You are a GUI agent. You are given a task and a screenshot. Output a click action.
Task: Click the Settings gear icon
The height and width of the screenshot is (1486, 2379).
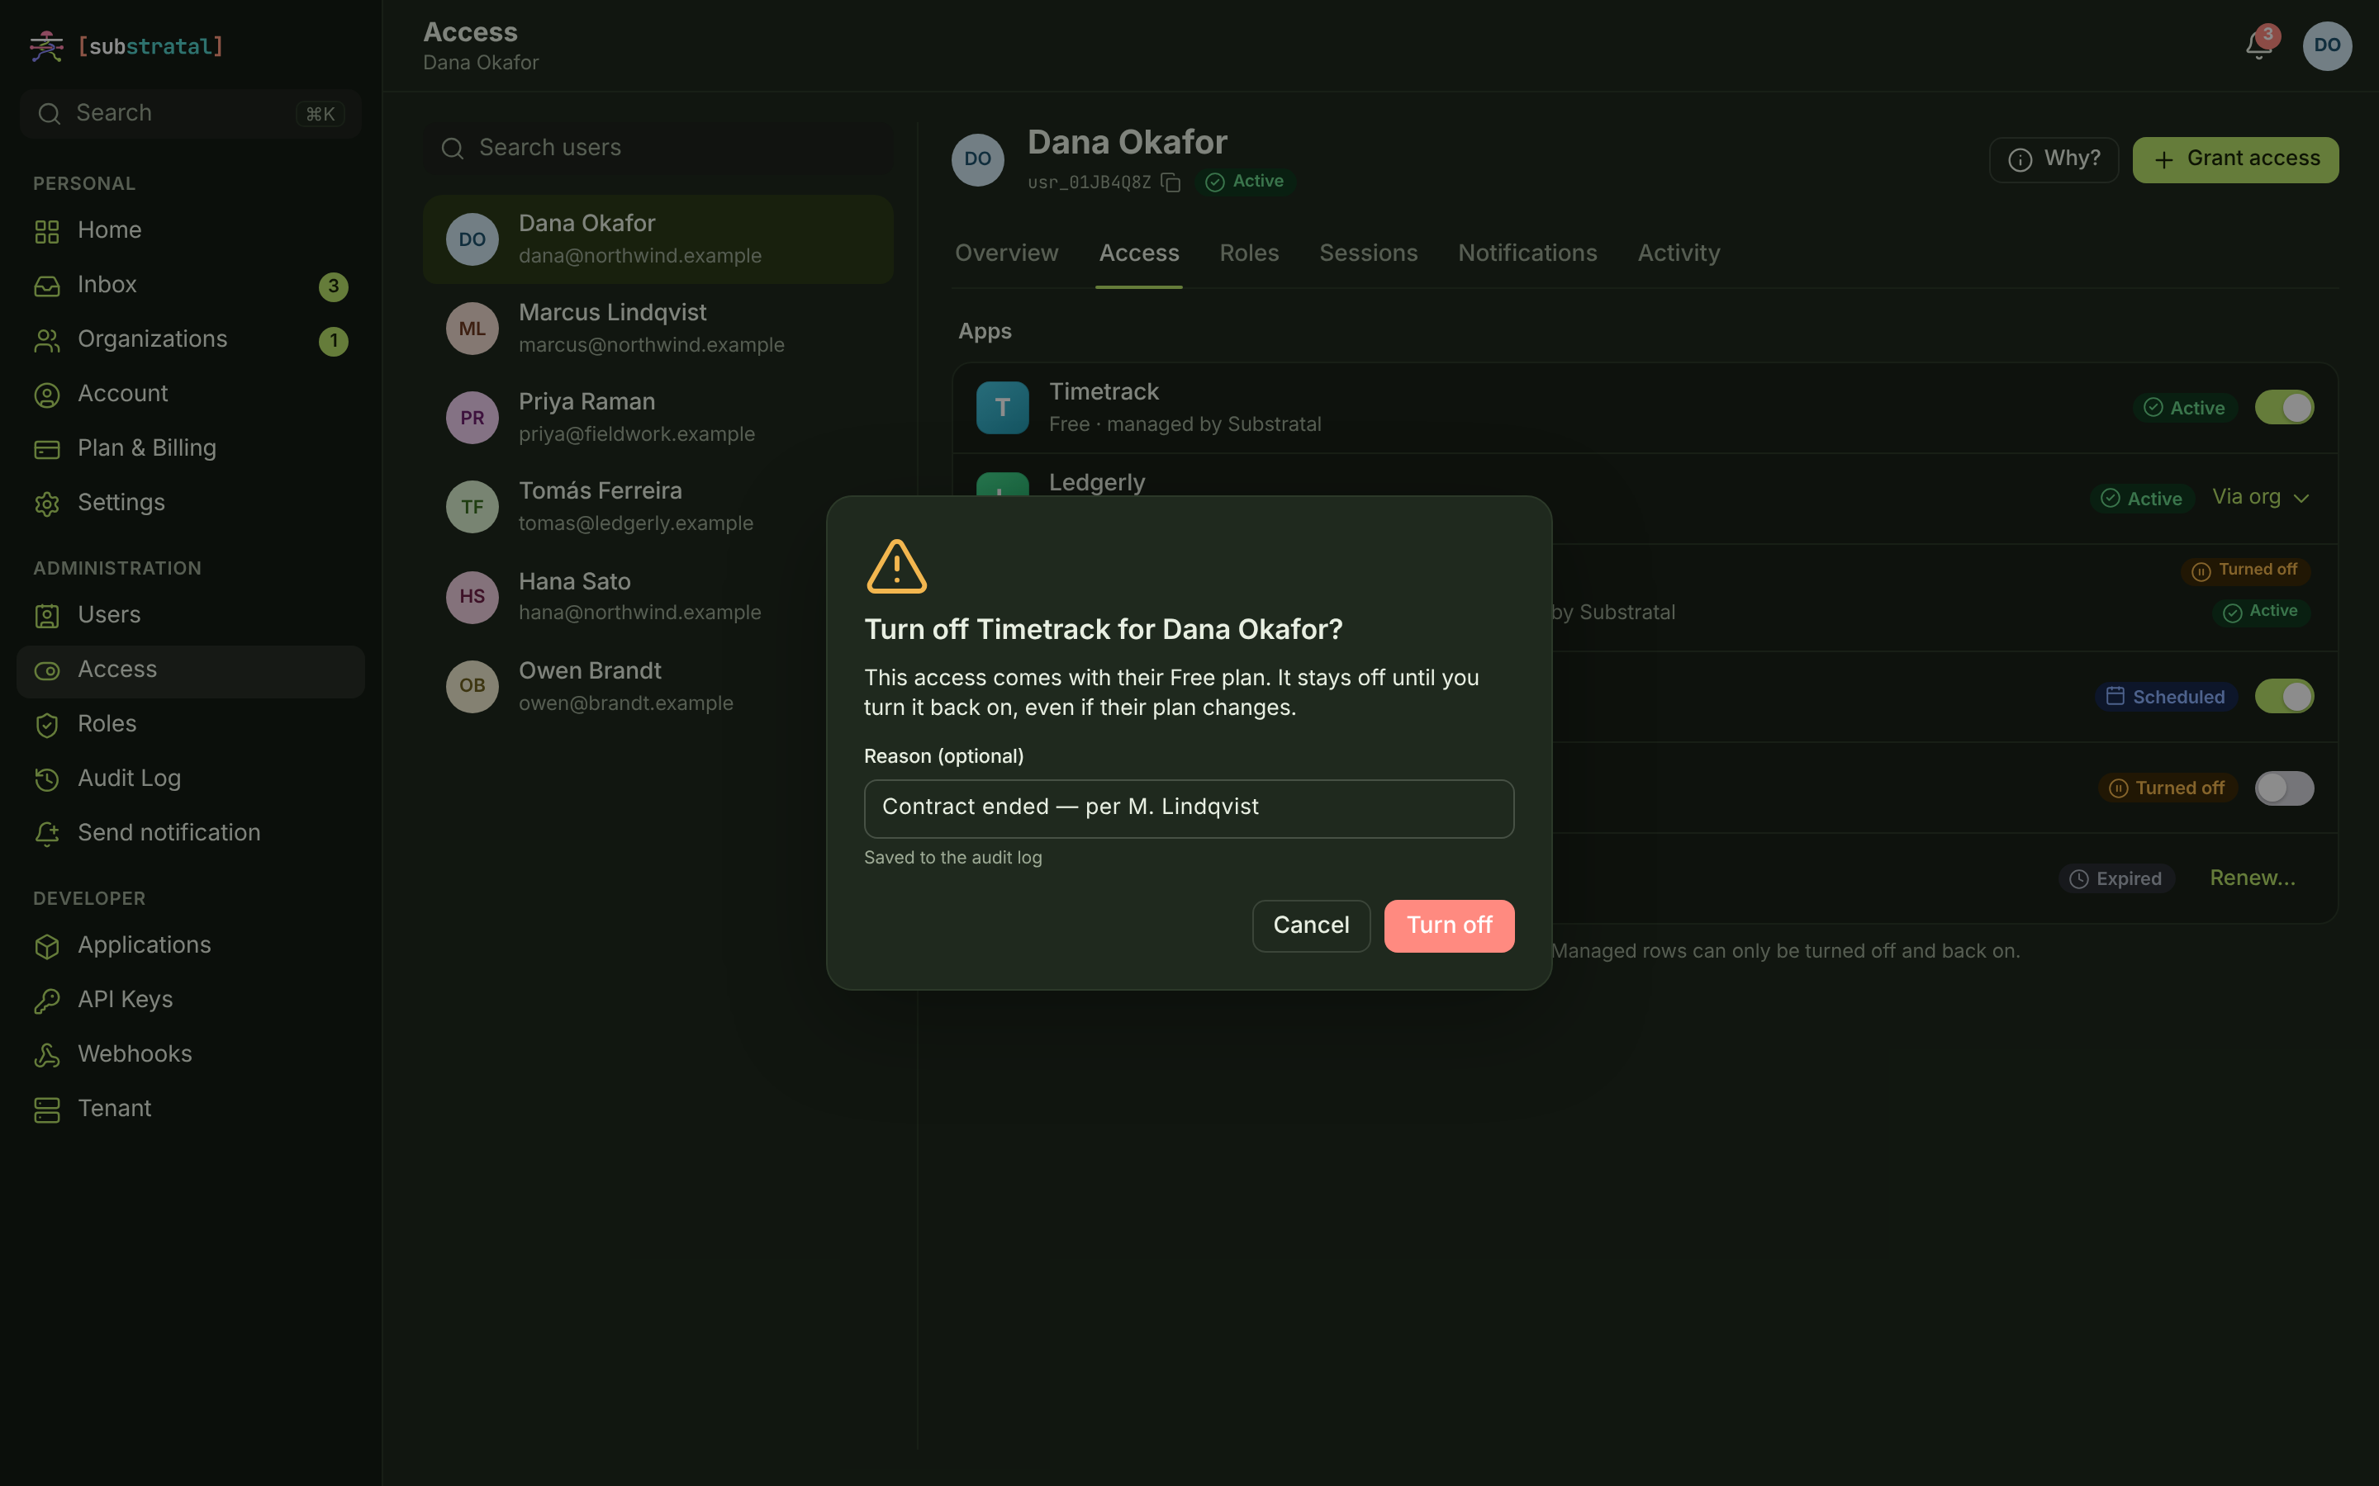(47, 504)
